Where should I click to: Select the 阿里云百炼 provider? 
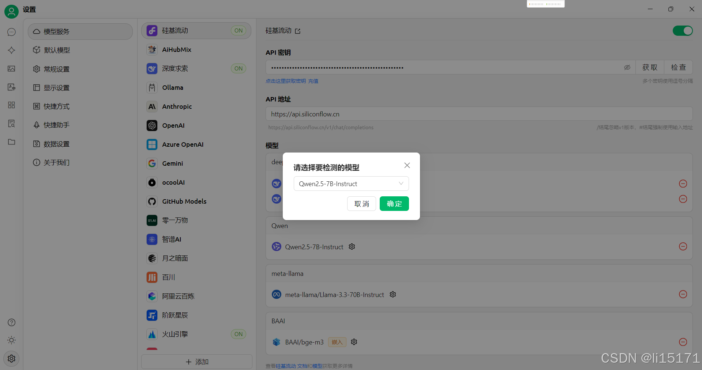(x=196, y=296)
